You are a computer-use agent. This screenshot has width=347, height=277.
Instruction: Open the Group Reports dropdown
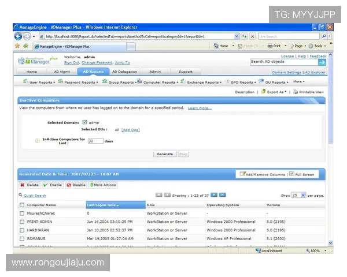(119, 82)
